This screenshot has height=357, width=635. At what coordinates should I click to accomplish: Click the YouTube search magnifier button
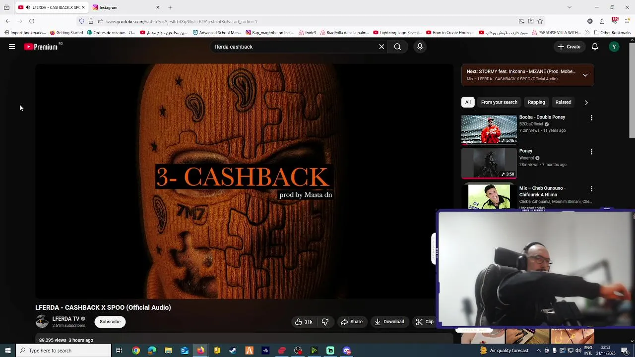[x=397, y=47]
